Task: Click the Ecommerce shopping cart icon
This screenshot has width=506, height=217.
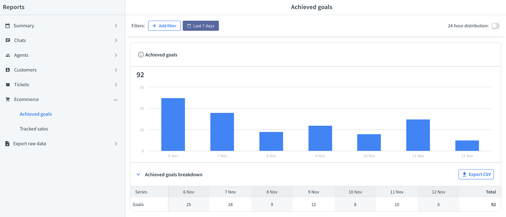Action: [8, 99]
